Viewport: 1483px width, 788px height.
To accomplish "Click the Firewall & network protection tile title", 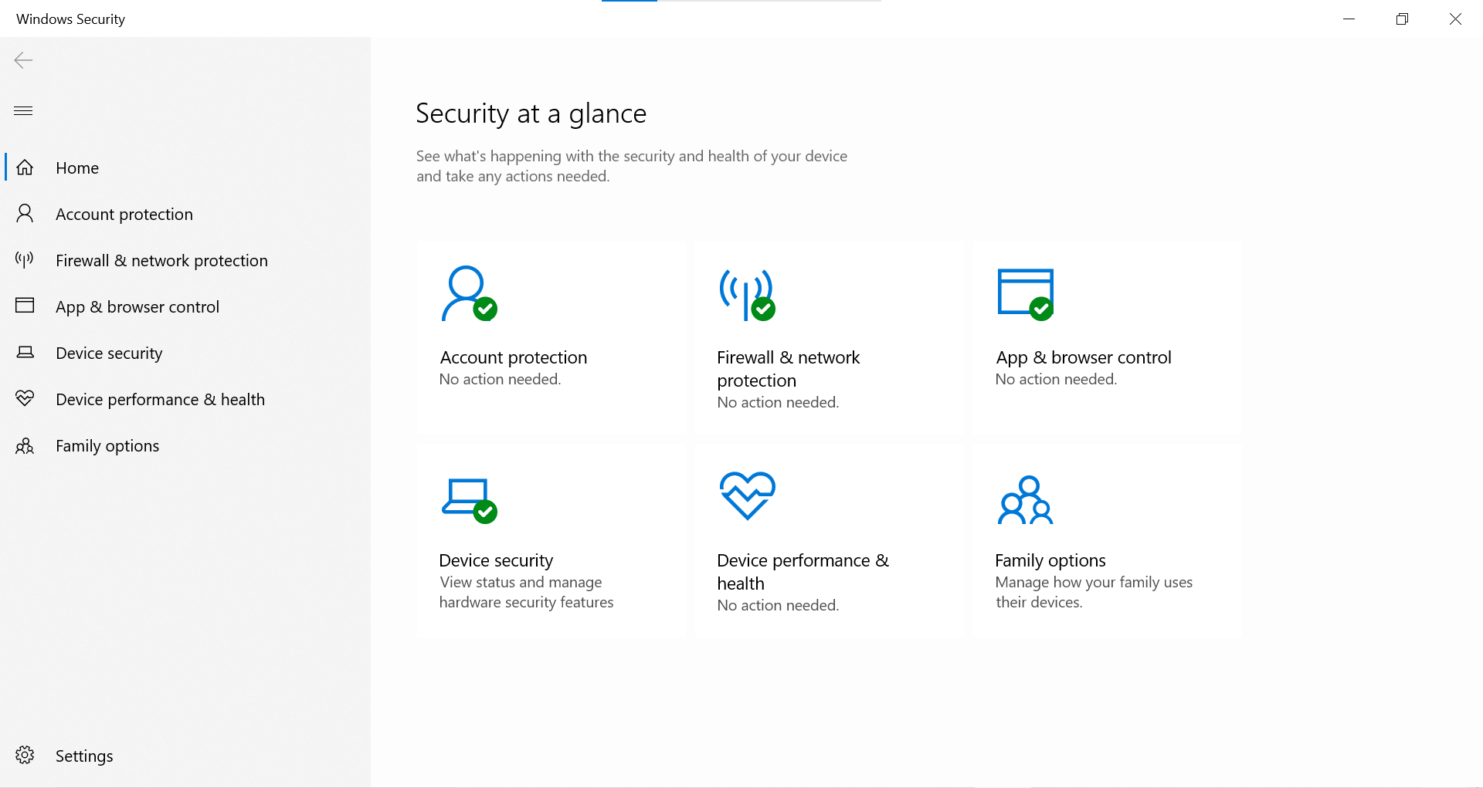I will [789, 369].
